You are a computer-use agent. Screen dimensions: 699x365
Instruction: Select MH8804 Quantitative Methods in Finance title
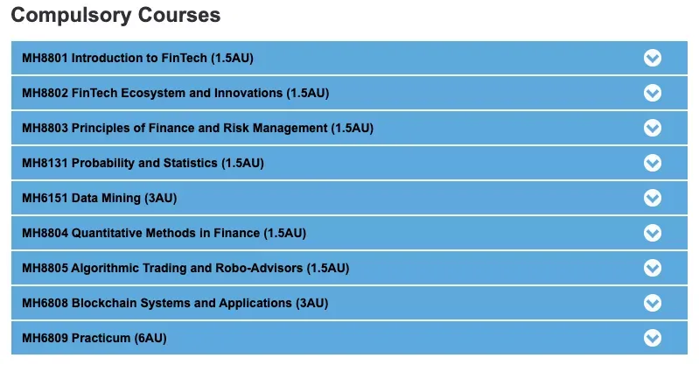164,234
